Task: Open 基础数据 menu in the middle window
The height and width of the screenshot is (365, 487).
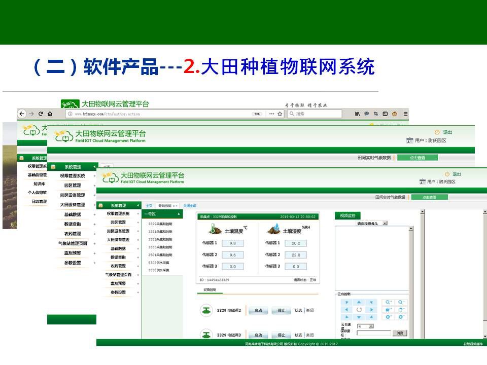Action: 73,214
